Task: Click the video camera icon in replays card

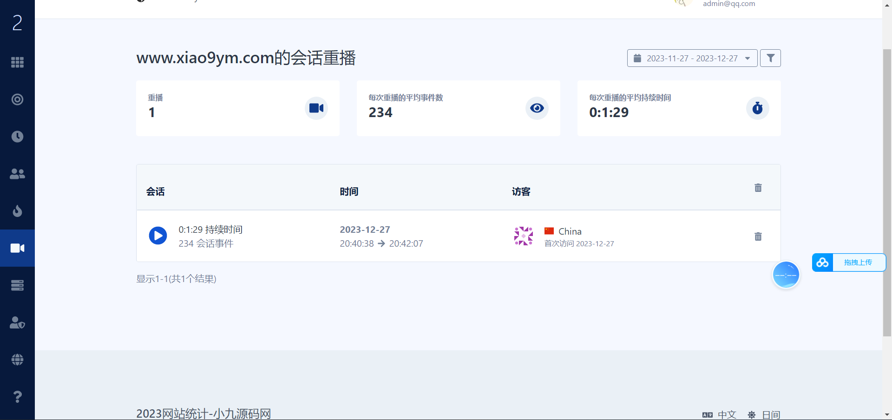Action: [x=316, y=108]
